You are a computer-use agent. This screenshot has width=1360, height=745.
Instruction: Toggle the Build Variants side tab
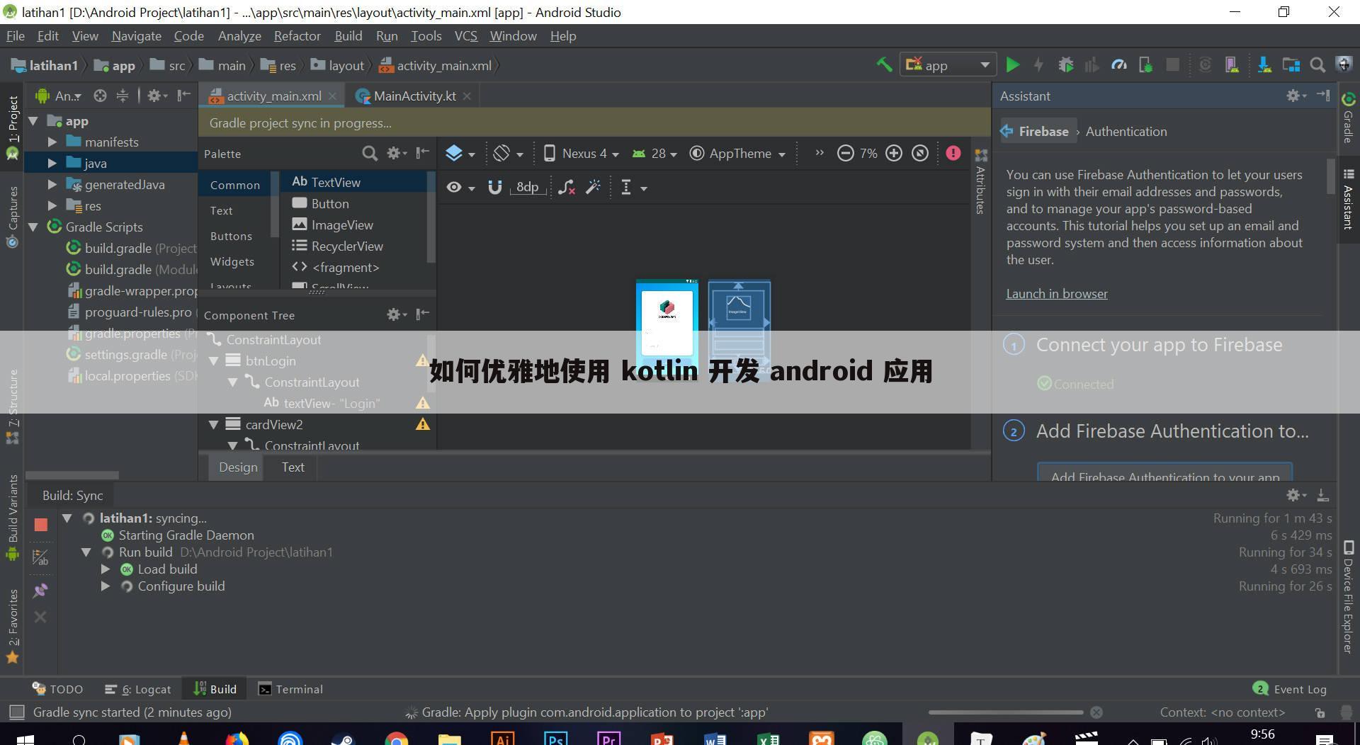[x=12, y=517]
